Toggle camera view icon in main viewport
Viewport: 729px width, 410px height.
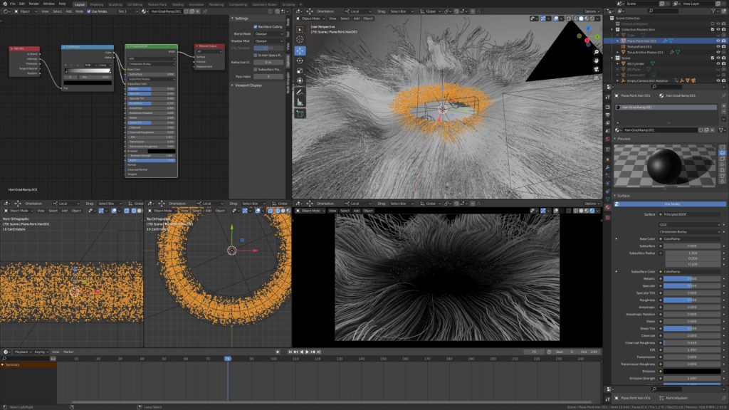click(x=594, y=70)
